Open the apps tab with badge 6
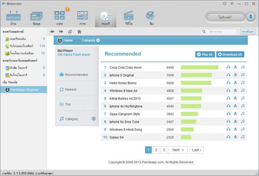 59,18
